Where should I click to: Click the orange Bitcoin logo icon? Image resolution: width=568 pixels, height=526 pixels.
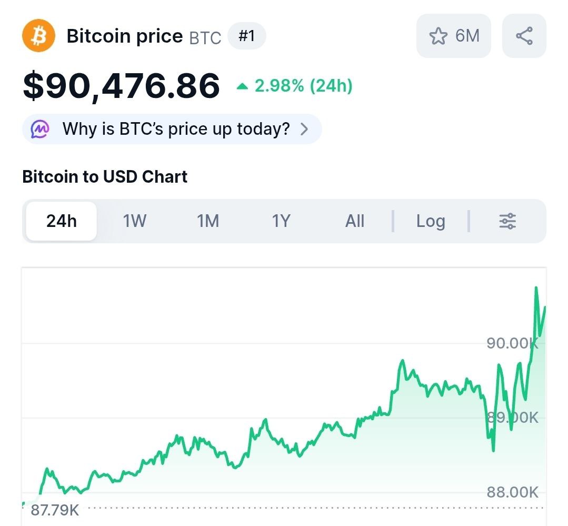[38, 36]
